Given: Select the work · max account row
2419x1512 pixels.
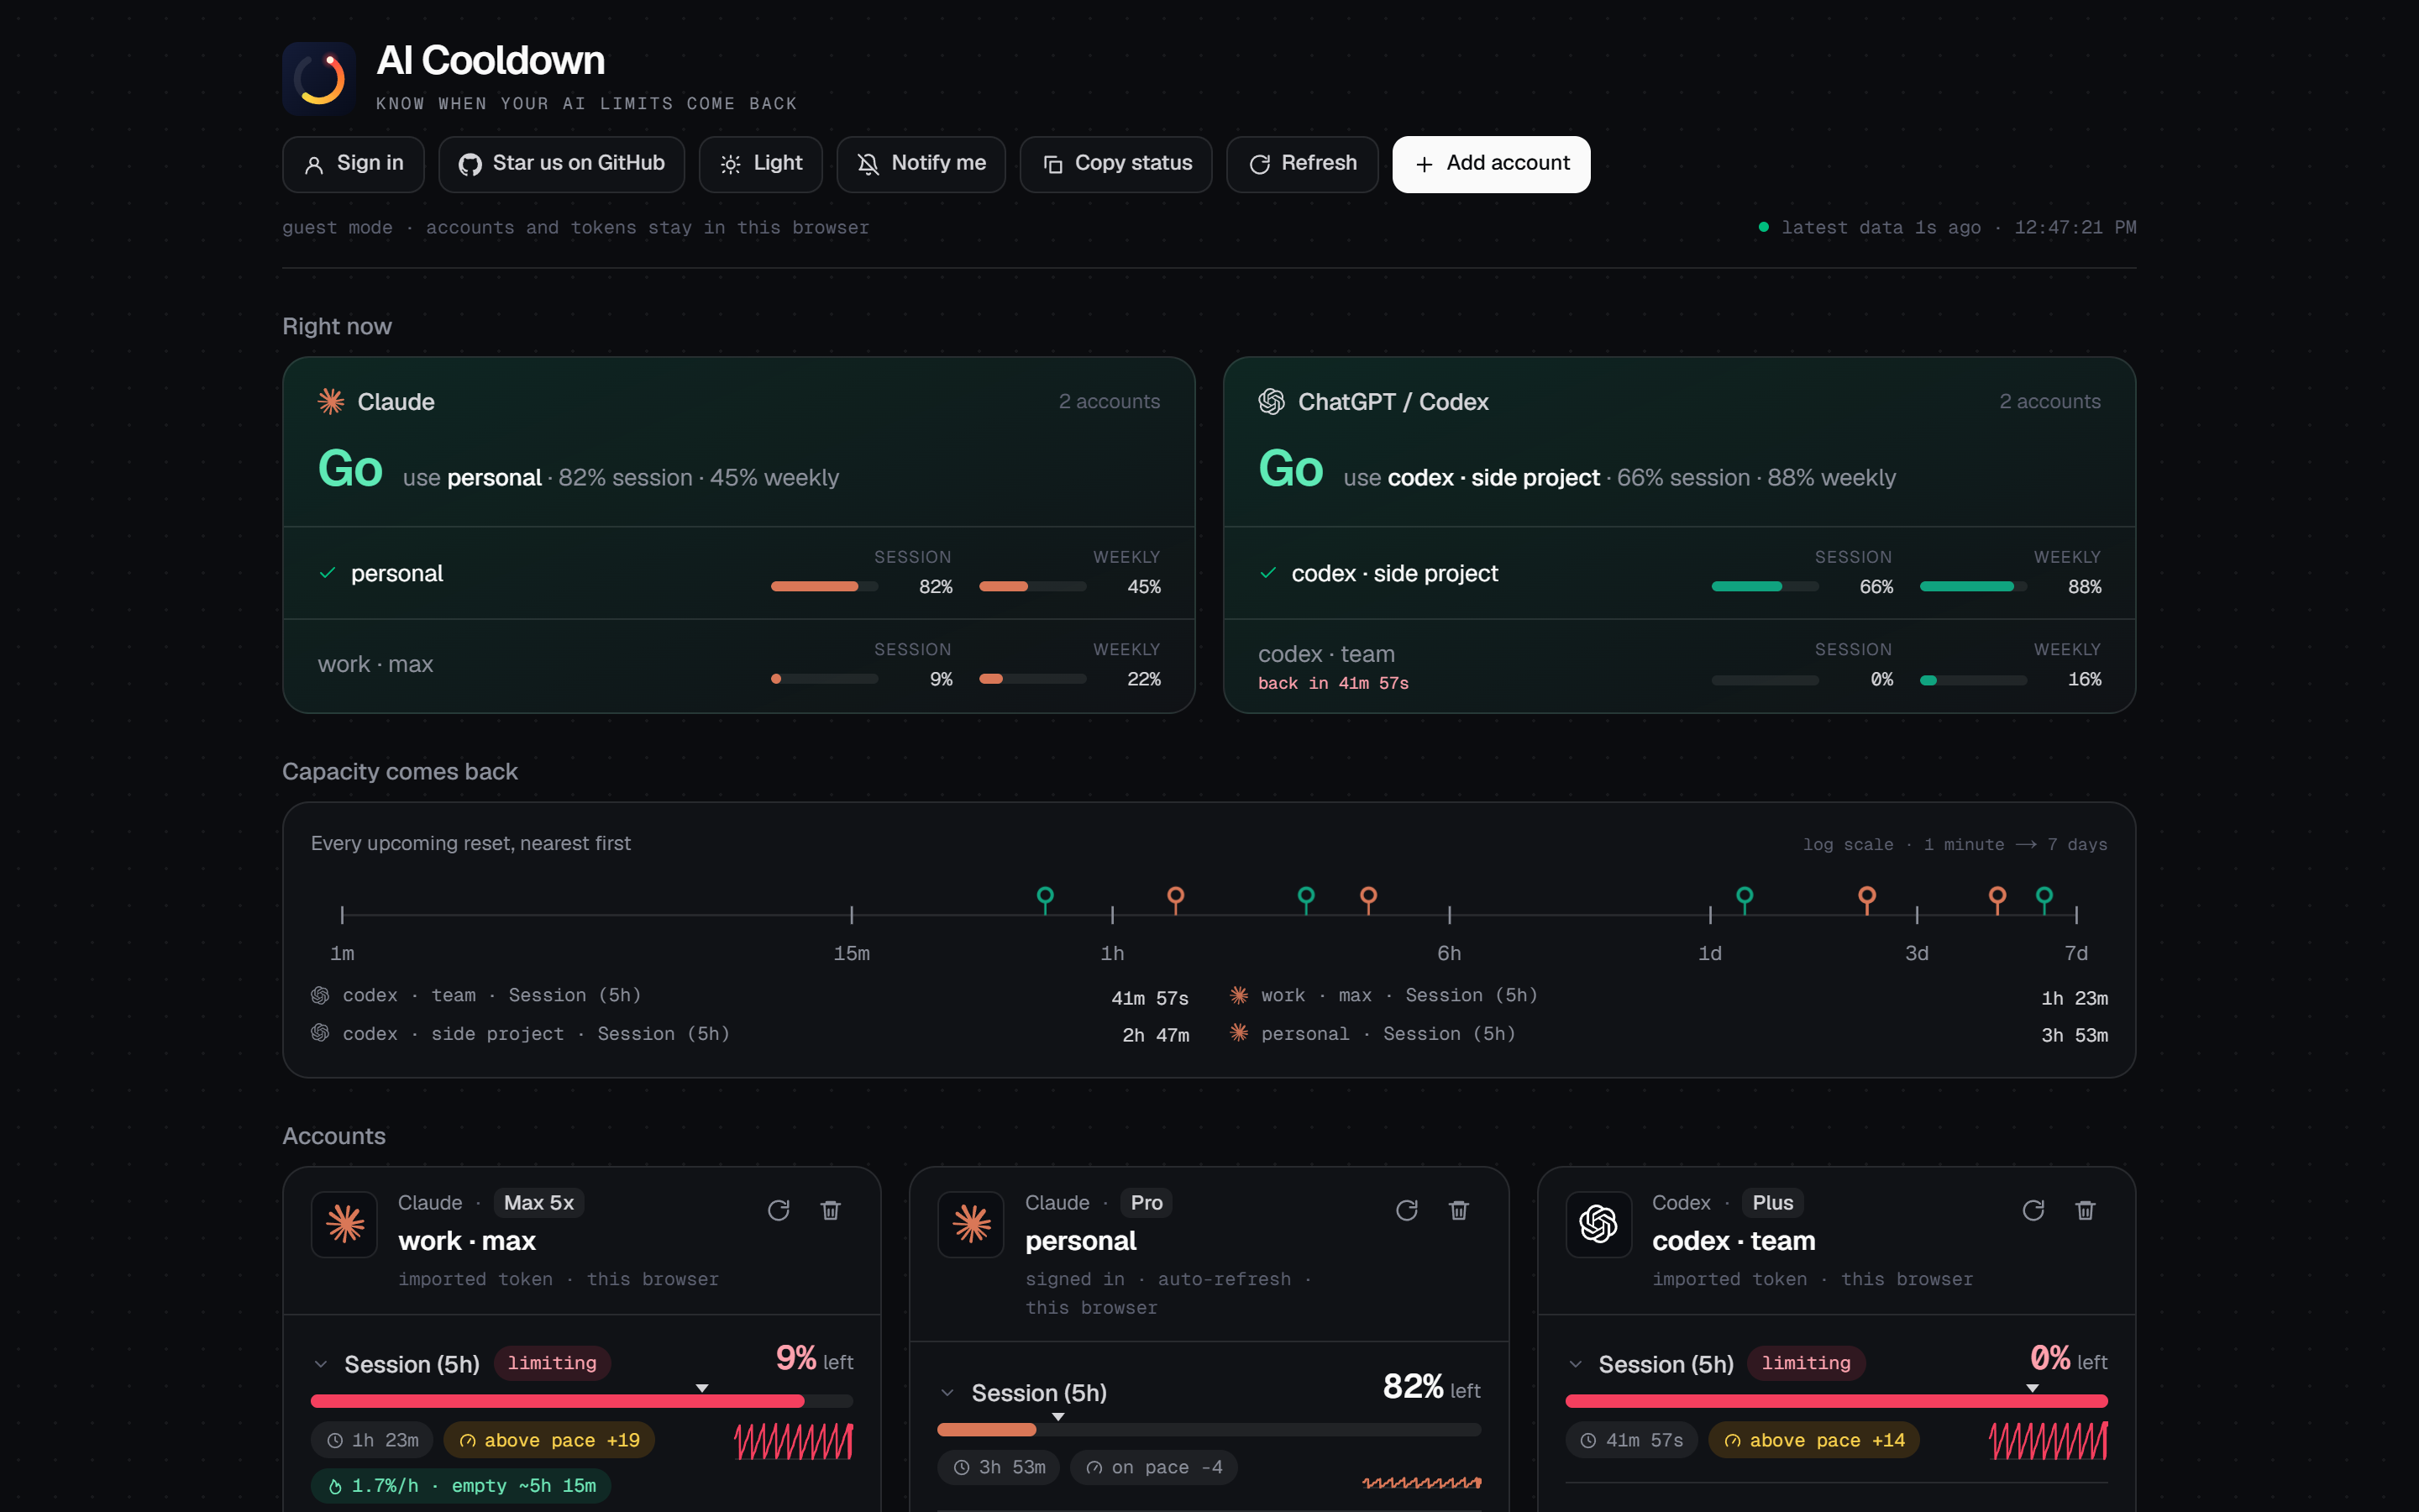Looking at the screenshot, I should coord(738,665).
